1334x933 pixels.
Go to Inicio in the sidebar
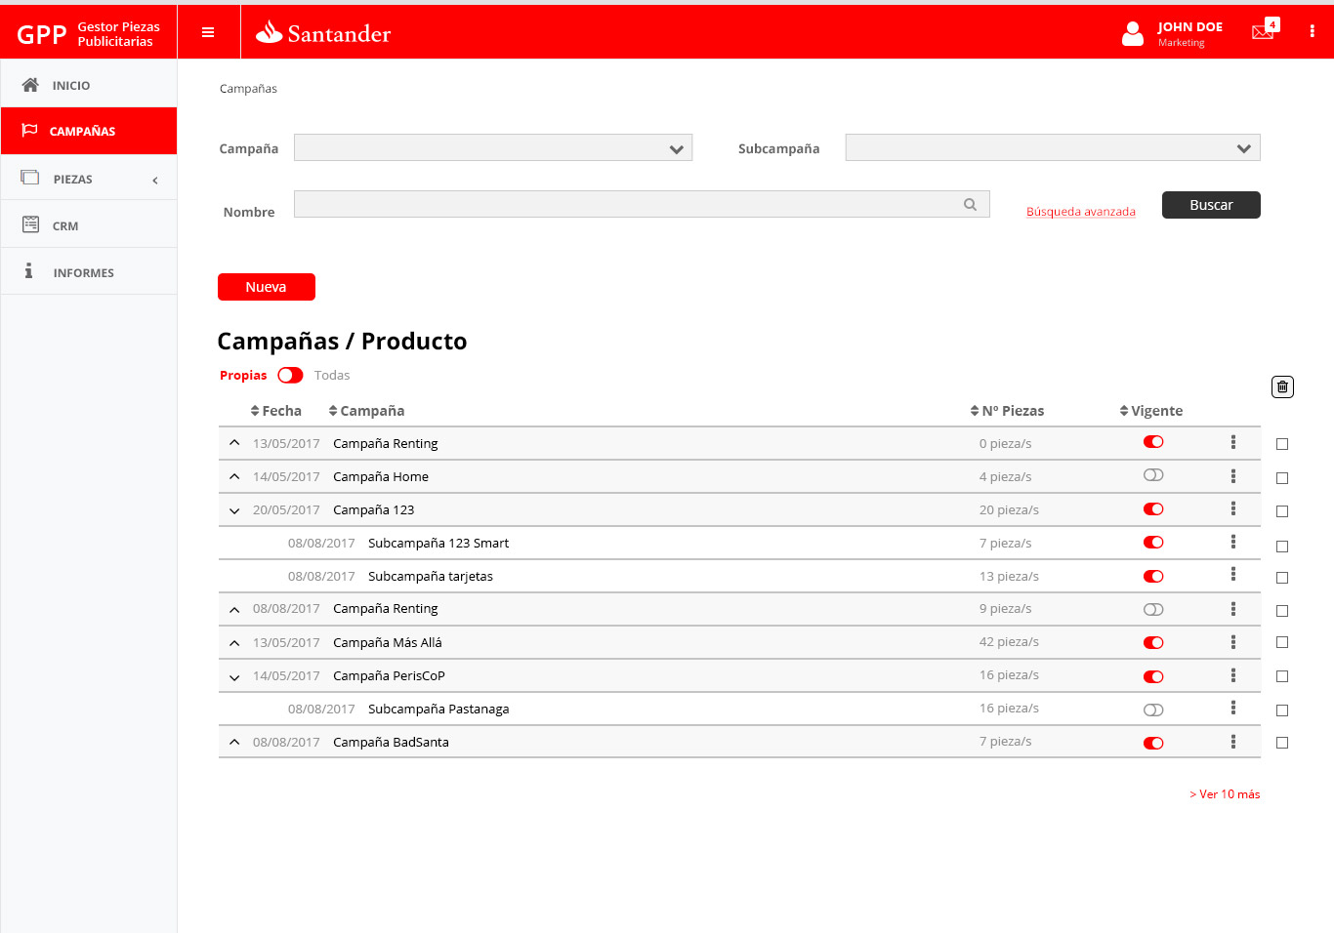(x=89, y=85)
